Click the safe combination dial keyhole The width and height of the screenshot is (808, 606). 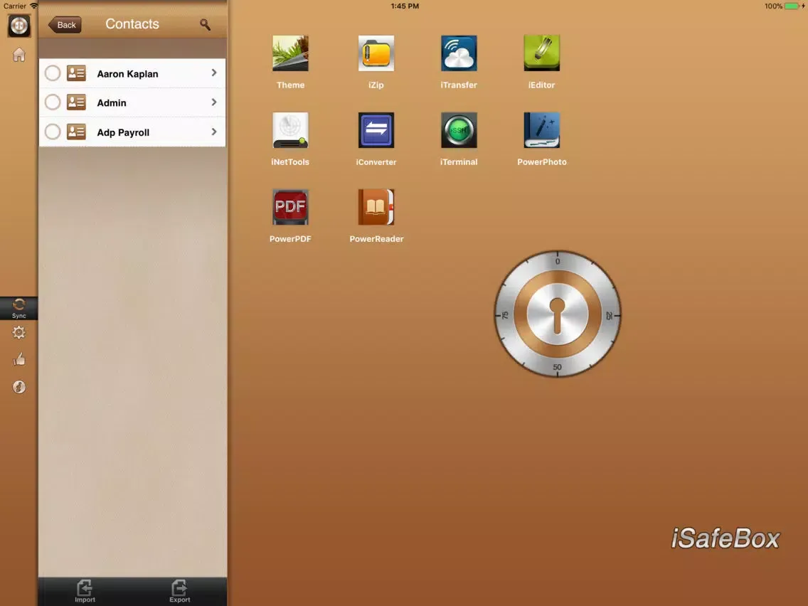[557, 314]
